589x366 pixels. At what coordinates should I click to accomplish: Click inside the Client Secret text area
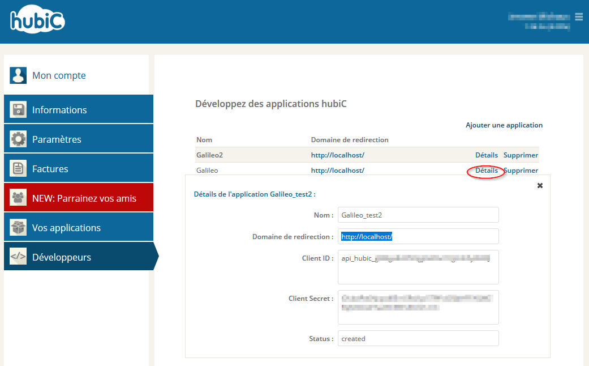point(418,307)
